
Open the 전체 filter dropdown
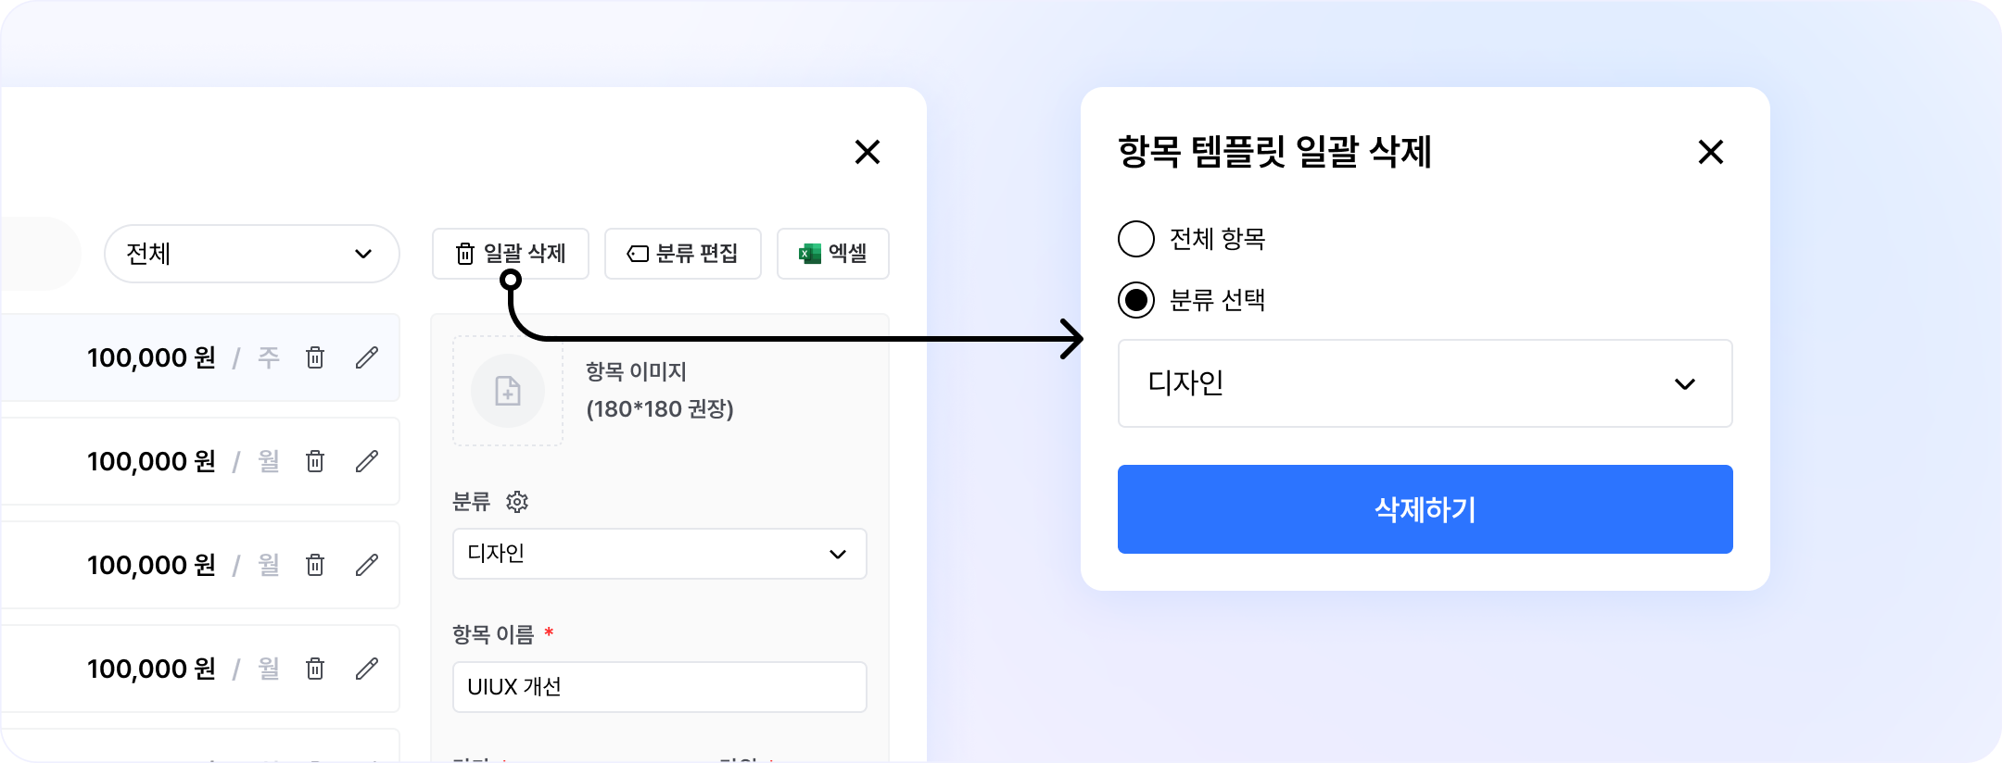251,254
